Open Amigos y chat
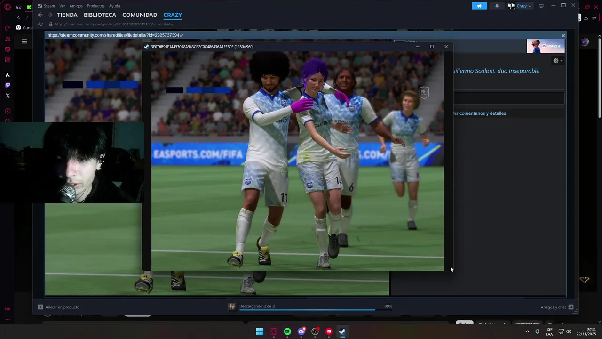This screenshot has width=602, height=339. click(557, 307)
